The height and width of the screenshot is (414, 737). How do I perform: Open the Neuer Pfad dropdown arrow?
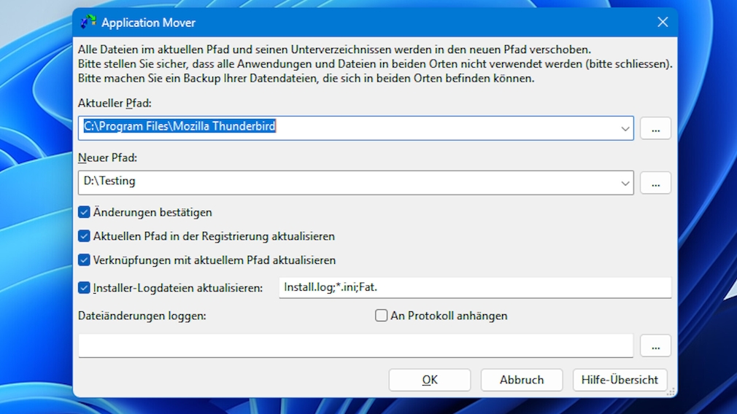625,183
